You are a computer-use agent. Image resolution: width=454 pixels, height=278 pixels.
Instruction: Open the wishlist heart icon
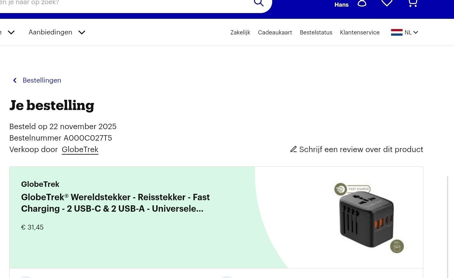click(387, 3)
